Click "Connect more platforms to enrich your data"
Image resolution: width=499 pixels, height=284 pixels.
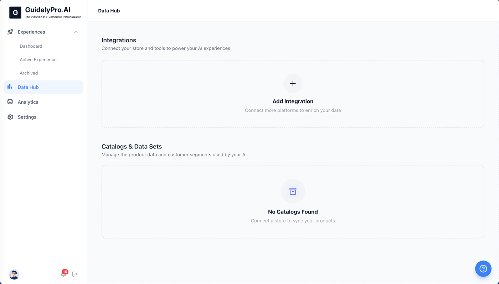pyautogui.click(x=293, y=110)
